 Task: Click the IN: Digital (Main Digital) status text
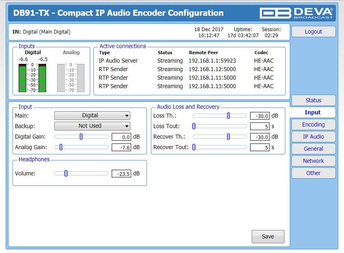(x=41, y=32)
